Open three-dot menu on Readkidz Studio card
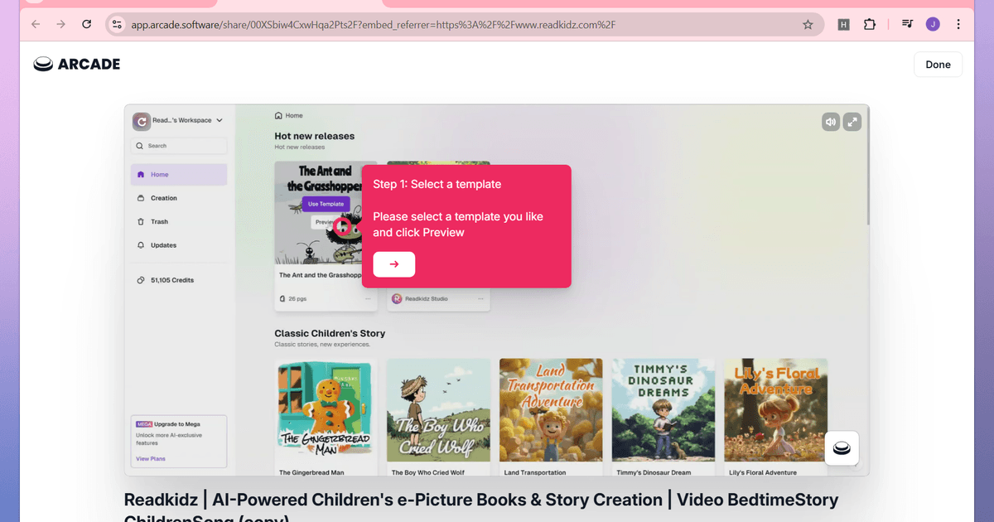This screenshot has height=522, width=994. (480, 298)
